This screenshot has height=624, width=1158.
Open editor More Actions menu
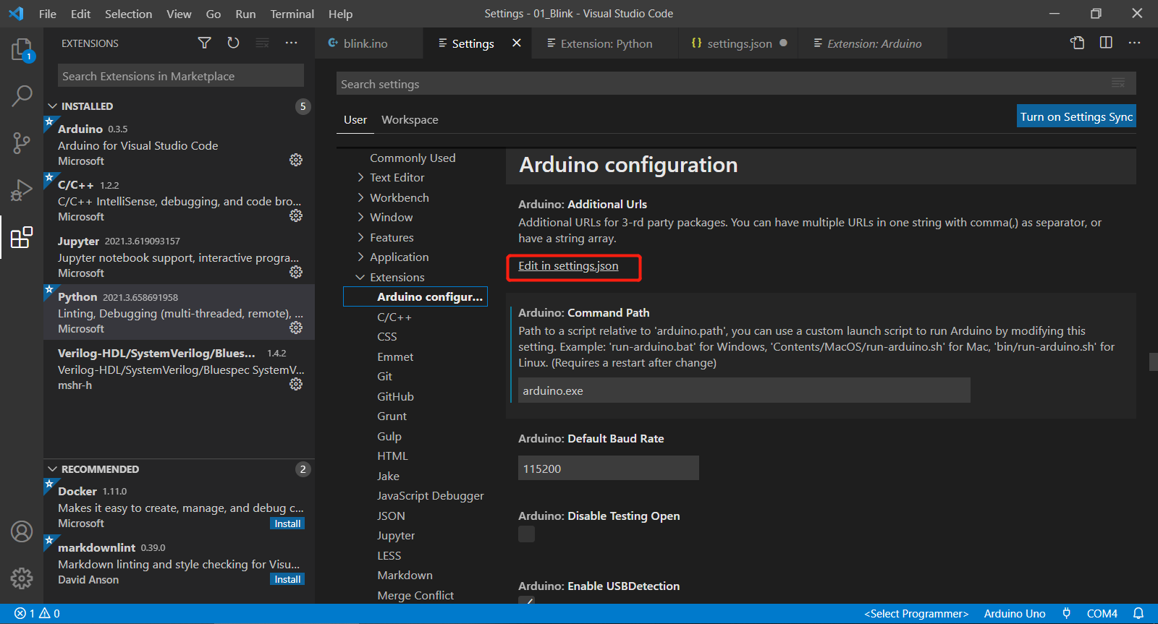pyautogui.click(x=1134, y=43)
